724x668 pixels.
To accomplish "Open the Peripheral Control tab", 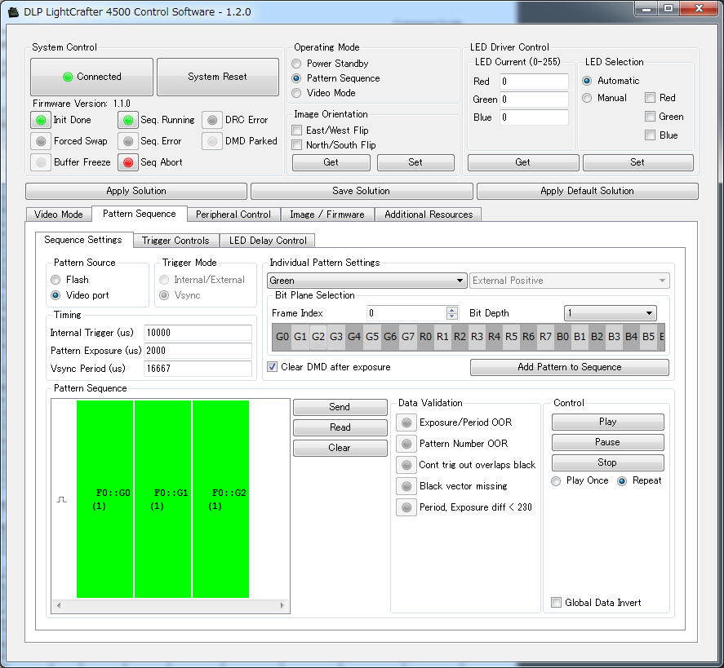I will (233, 215).
